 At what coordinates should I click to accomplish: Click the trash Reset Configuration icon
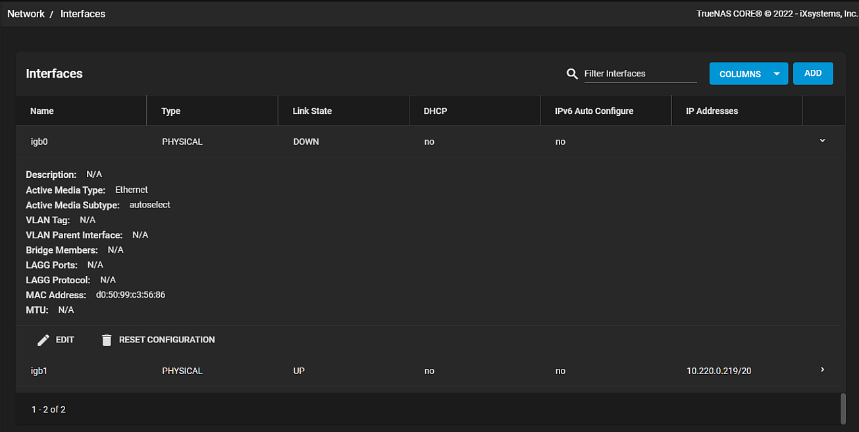tap(107, 340)
